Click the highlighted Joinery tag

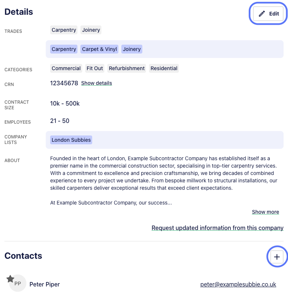(132, 49)
